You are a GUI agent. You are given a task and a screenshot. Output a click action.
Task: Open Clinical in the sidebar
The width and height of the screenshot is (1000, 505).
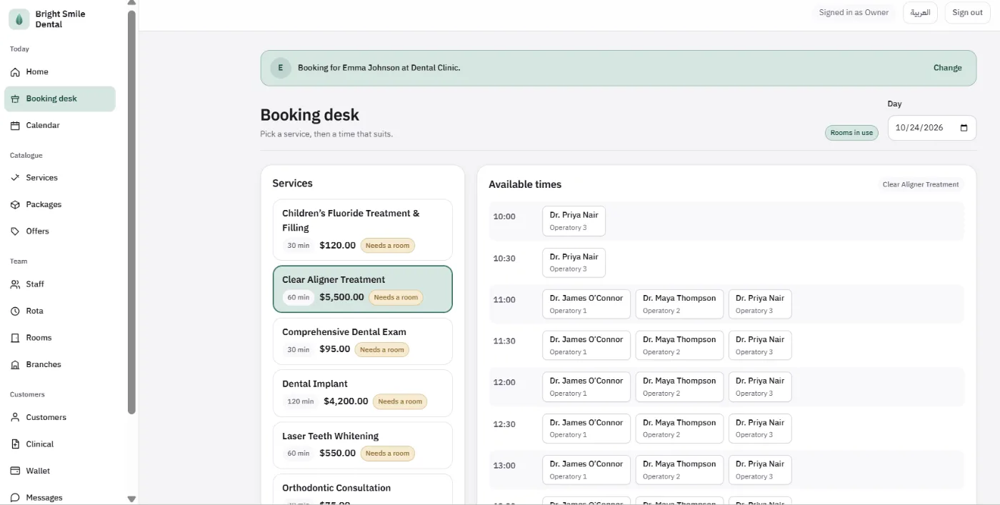(x=60, y=444)
